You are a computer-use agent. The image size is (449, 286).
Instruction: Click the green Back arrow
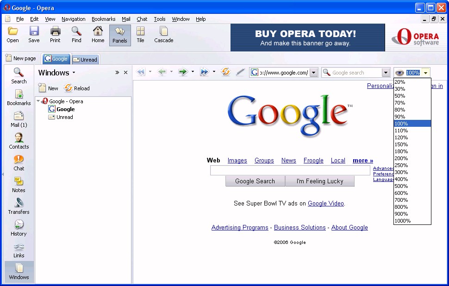(162, 72)
